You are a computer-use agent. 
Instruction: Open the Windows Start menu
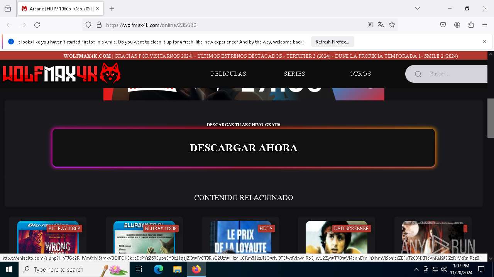pos(9,269)
